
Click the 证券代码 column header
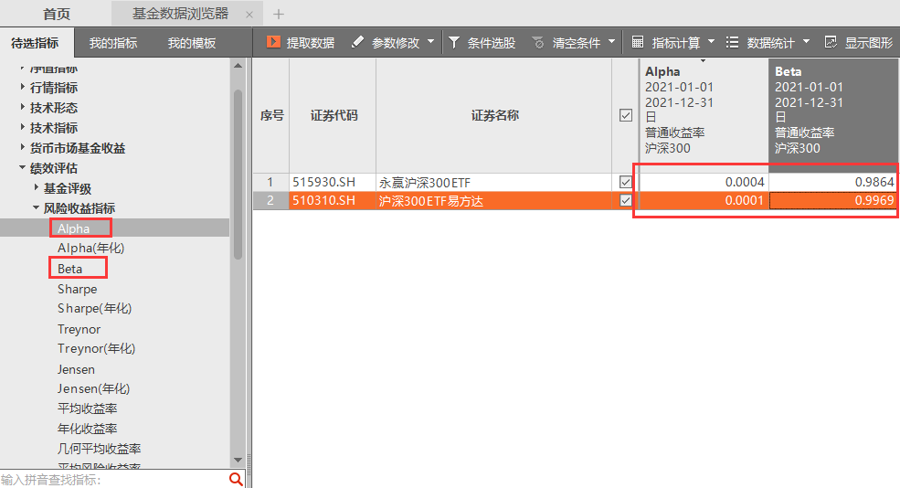tap(333, 115)
